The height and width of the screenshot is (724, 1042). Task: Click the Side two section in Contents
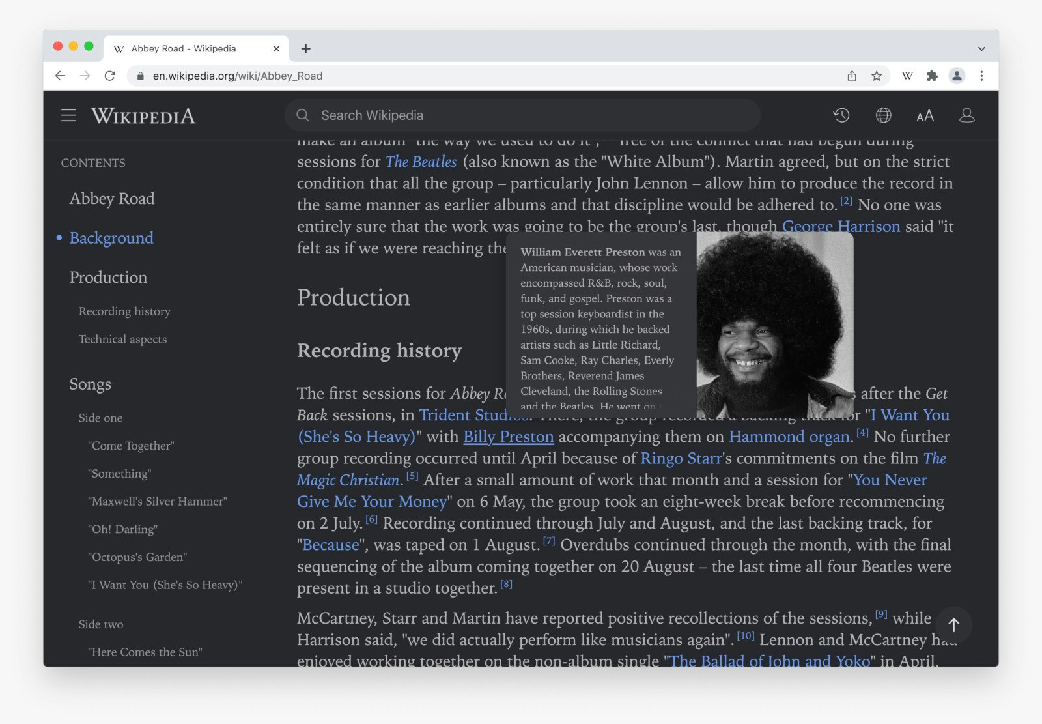pos(100,624)
